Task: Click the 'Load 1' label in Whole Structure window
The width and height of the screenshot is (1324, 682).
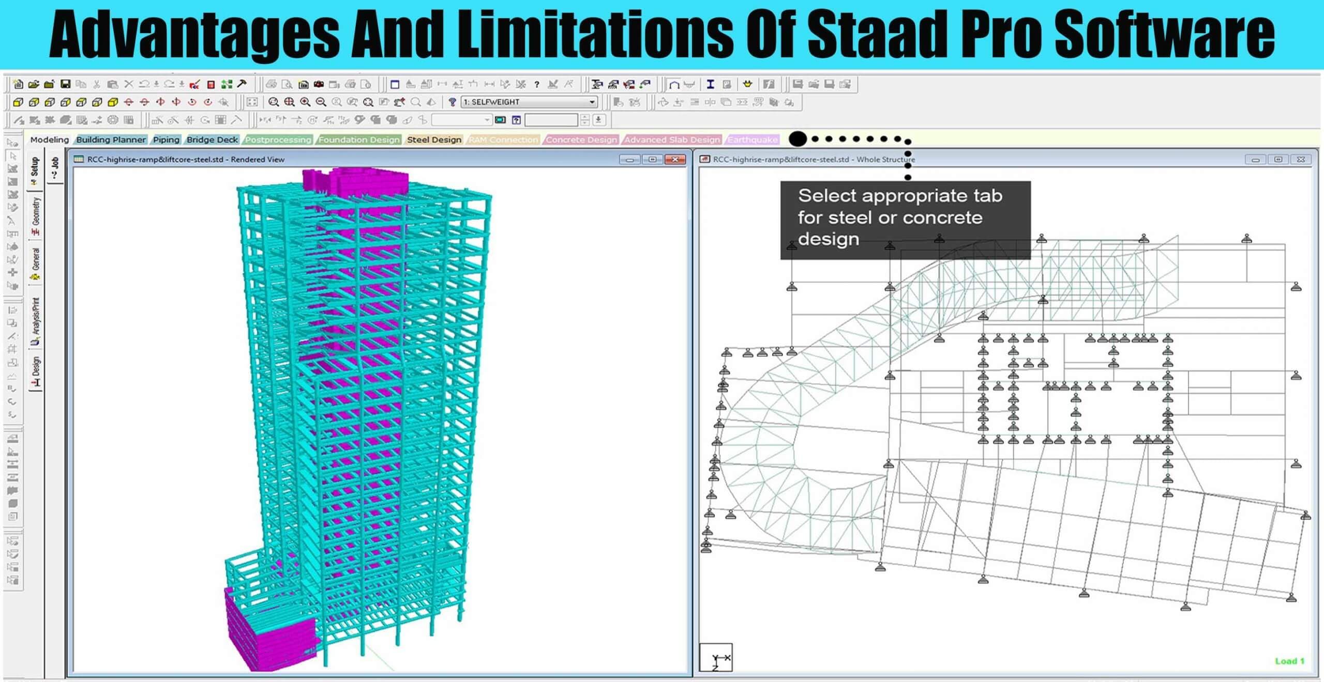Action: [x=1290, y=661]
